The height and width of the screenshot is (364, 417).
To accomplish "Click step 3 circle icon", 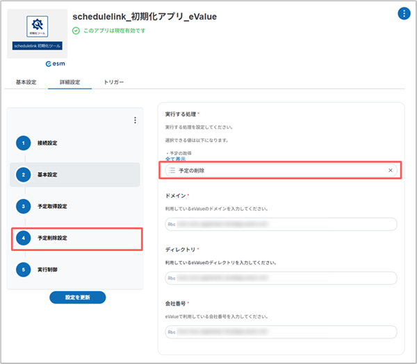I will click(x=22, y=206).
